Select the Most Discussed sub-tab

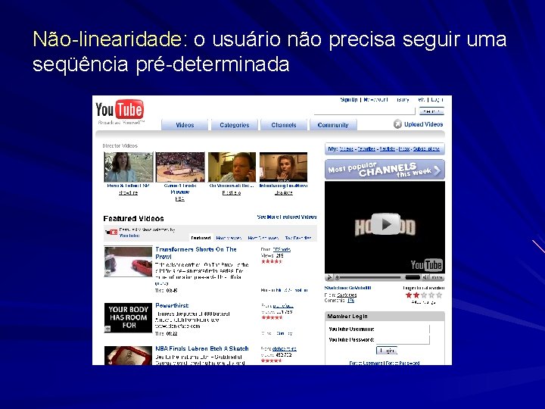pos(263,238)
